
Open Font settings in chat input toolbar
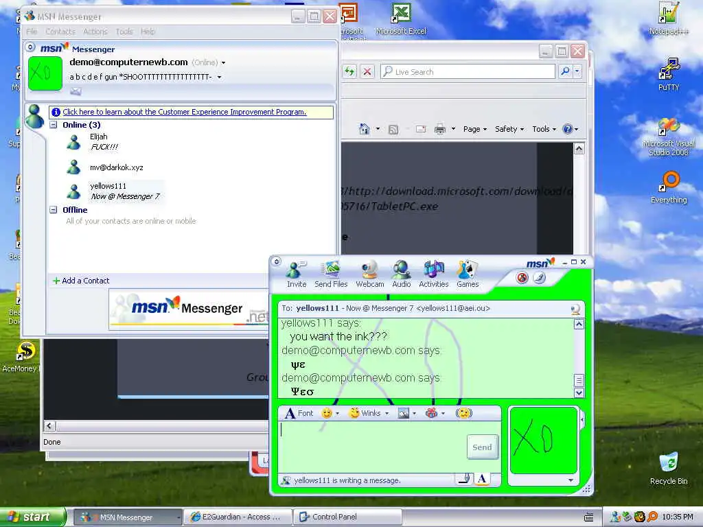point(299,413)
